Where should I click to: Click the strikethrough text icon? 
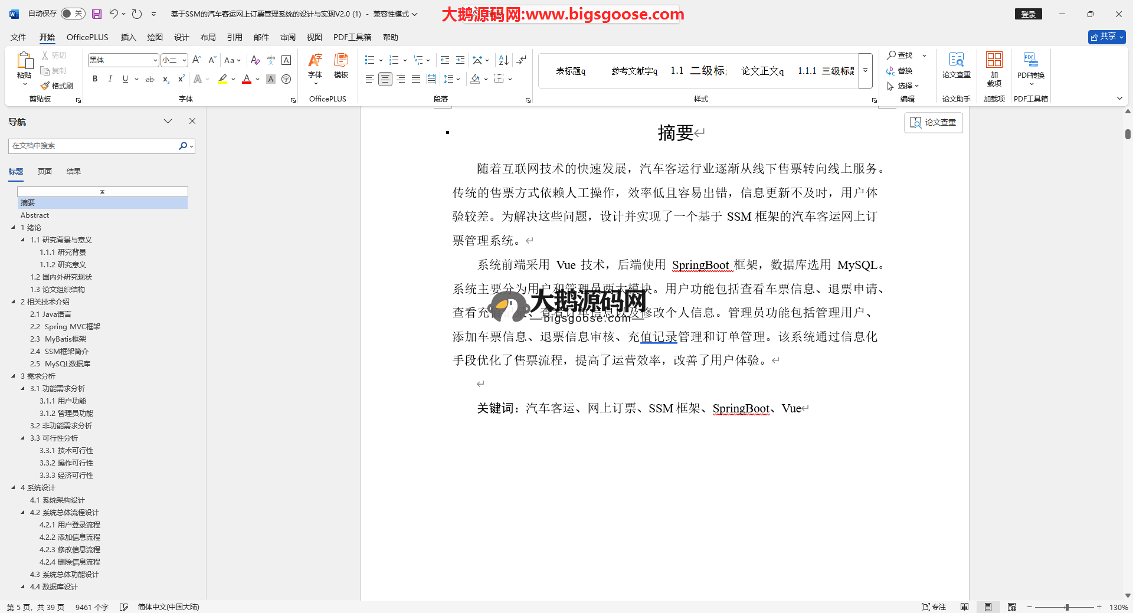pos(150,79)
